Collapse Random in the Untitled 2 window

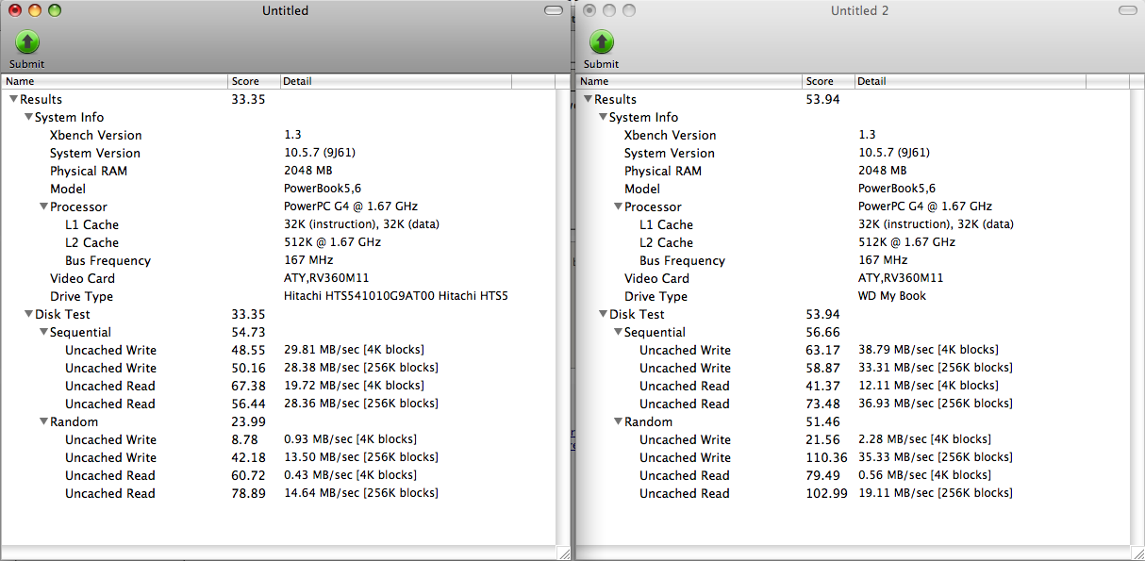(618, 421)
